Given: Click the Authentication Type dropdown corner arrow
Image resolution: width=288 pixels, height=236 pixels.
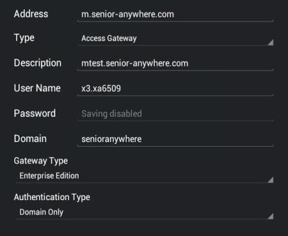Looking at the screenshot, I should 270,216.
